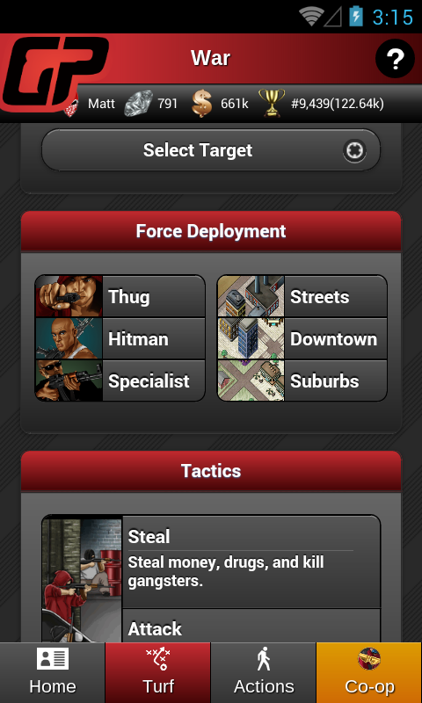Image resolution: width=422 pixels, height=703 pixels.
Task: Tap the diamond gems icon
Action: click(138, 104)
